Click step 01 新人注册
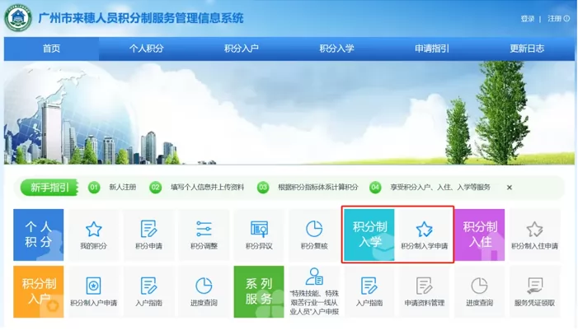This screenshot has width=578, height=330. [x=112, y=188]
